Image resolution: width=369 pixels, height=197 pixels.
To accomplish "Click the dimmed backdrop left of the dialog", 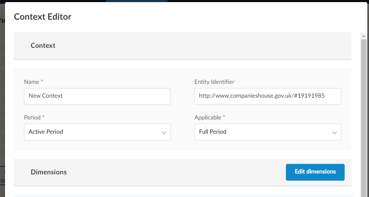I will (x=2, y=105).
